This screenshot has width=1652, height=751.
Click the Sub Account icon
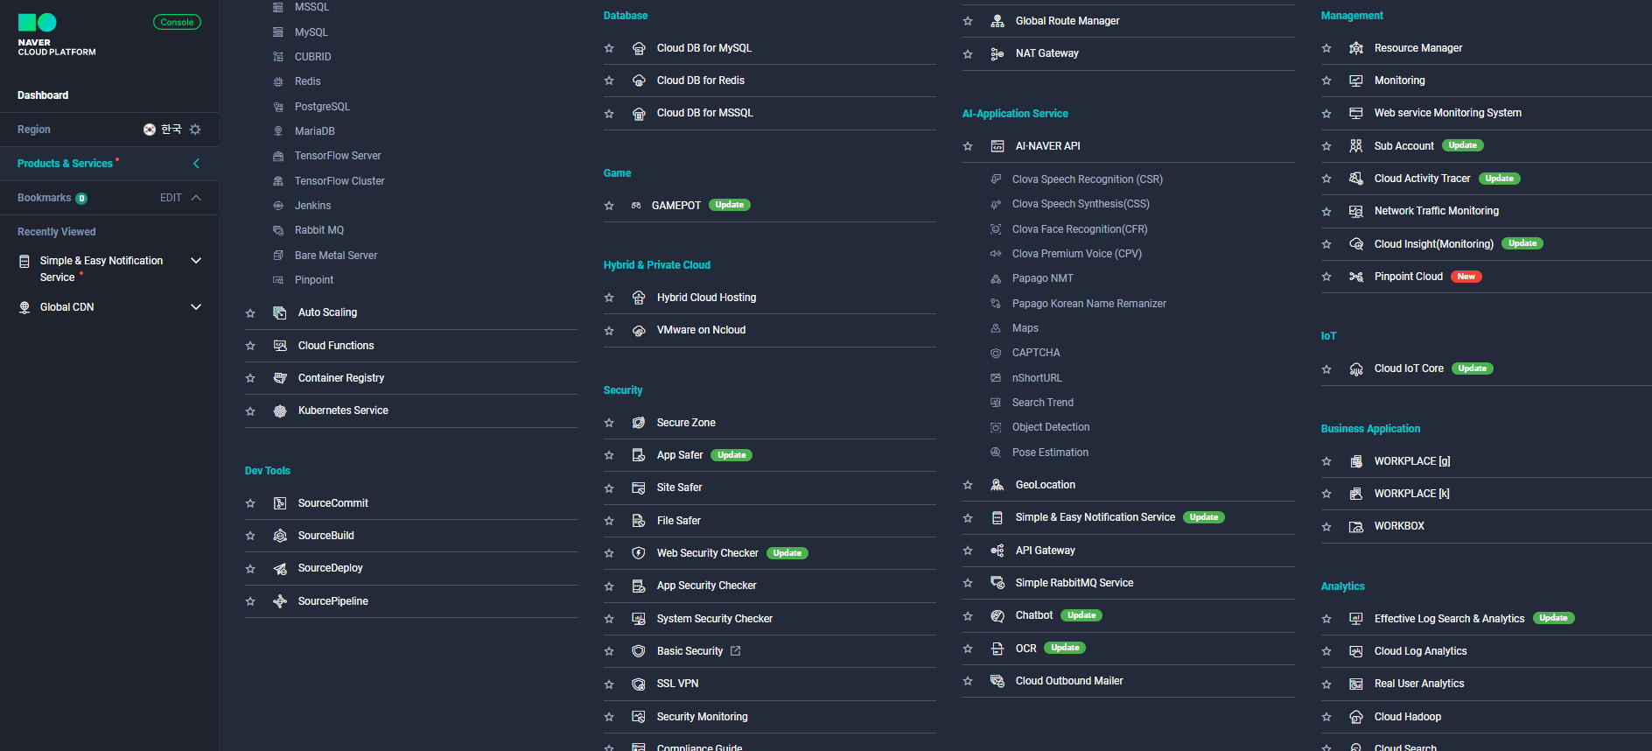[1356, 146]
